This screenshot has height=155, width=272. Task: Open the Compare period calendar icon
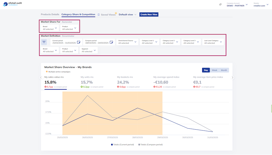(x=111, y=42)
